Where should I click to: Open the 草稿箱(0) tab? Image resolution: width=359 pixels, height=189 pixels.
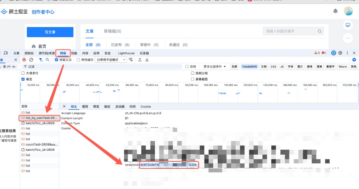[x=113, y=31]
